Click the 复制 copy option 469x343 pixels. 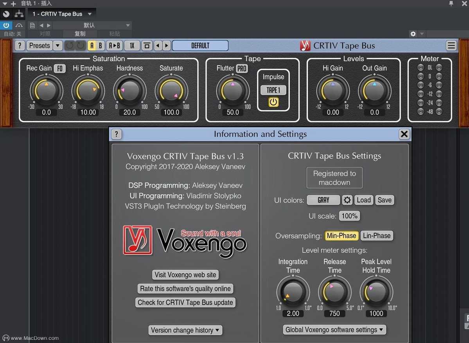80,34
